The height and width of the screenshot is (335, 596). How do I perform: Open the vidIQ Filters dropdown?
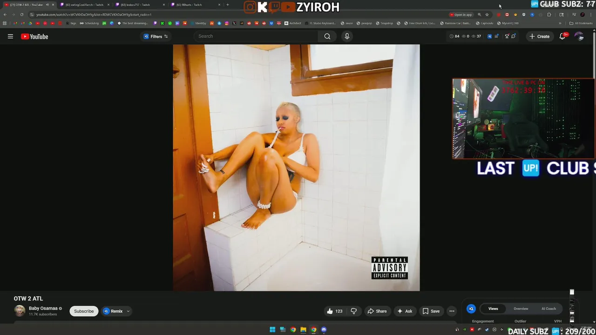pos(156,36)
